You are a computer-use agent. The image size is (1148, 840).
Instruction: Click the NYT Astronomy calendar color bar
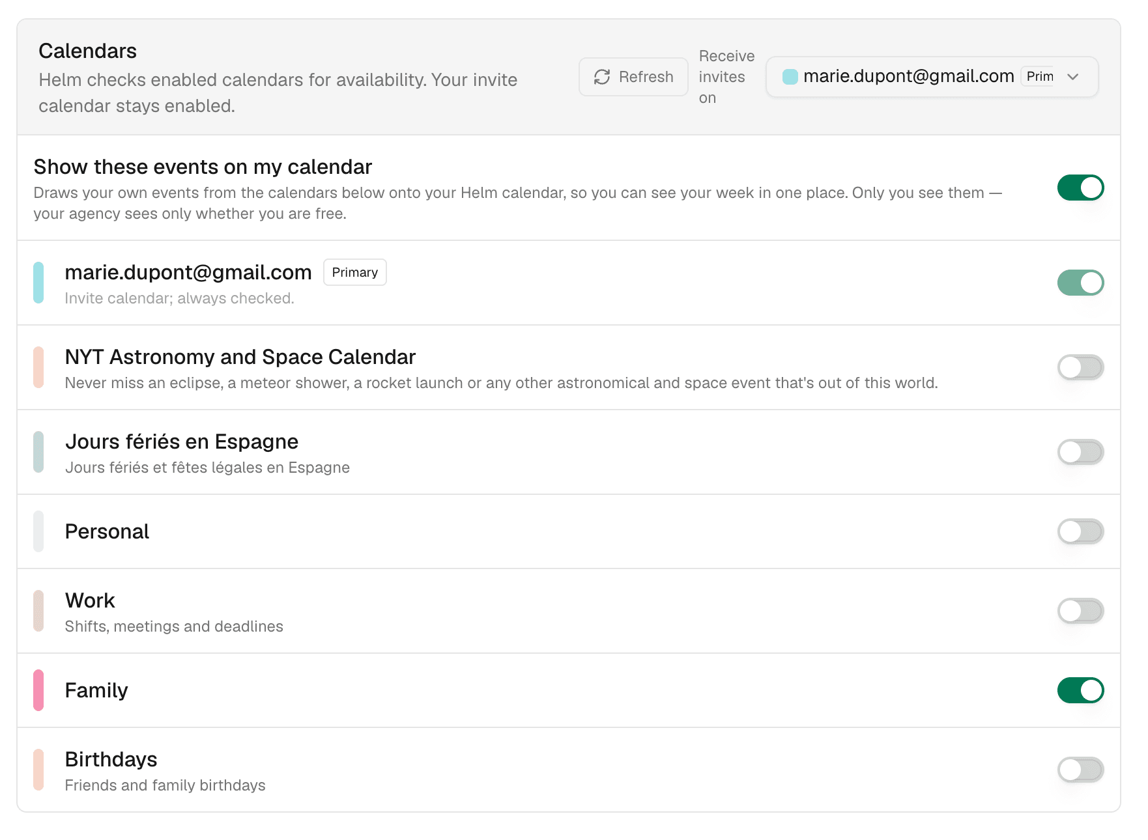coord(38,367)
